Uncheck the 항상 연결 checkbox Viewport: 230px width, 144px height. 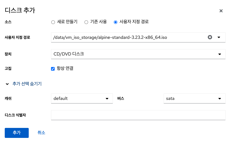[53, 69]
